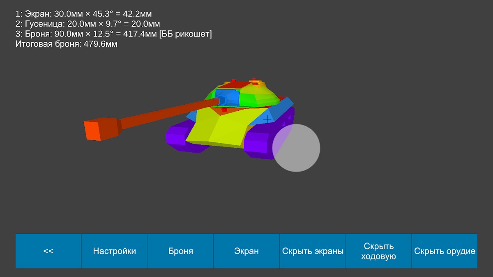This screenshot has width=493, height=277.
Task: Click the first line Экран armor readout
Action: (83, 14)
